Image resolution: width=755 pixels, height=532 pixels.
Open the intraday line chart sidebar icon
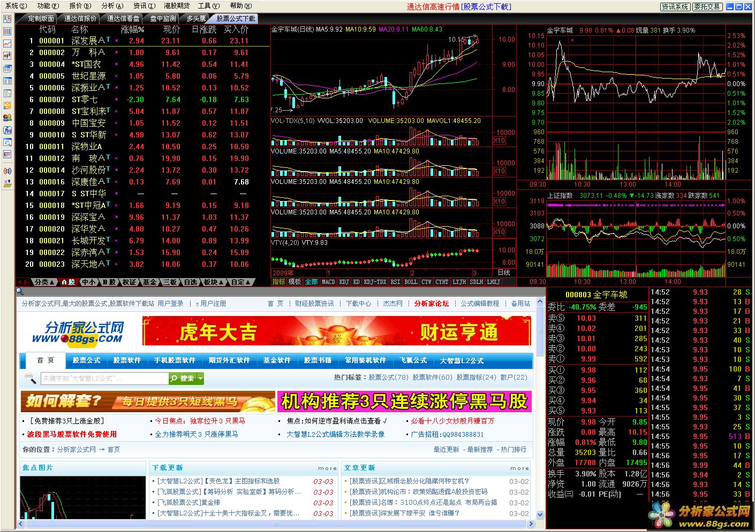click(x=7, y=43)
